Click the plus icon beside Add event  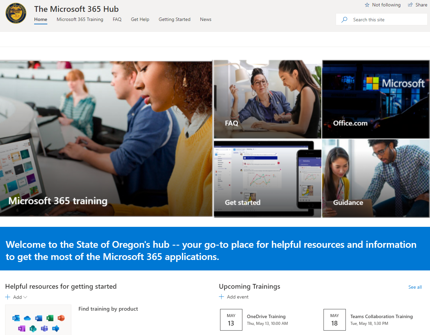click(221, 297)
